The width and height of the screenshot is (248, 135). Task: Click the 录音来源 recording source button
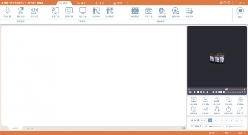click(x=196, y=126)
